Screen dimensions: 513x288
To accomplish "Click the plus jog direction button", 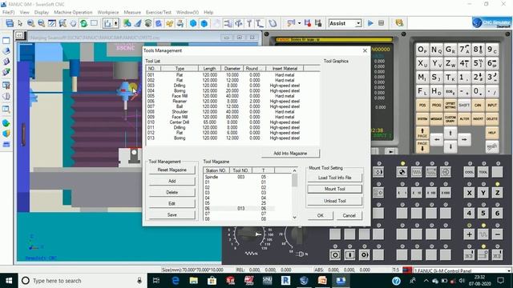I will coord(469,234).
